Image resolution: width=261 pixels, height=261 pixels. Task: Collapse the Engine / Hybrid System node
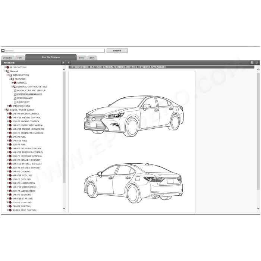(x=5, y=110)
